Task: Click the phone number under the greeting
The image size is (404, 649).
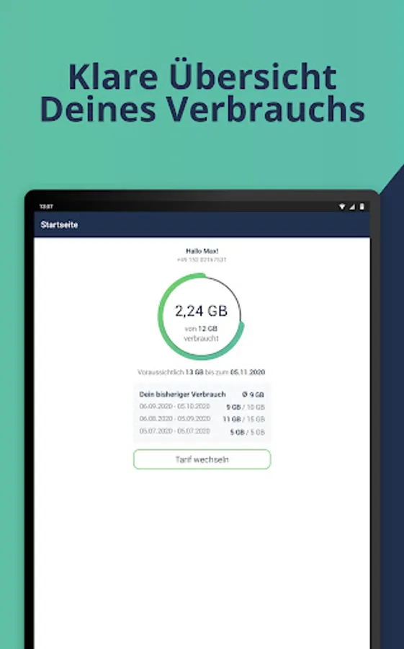Action: pos(202,260)
